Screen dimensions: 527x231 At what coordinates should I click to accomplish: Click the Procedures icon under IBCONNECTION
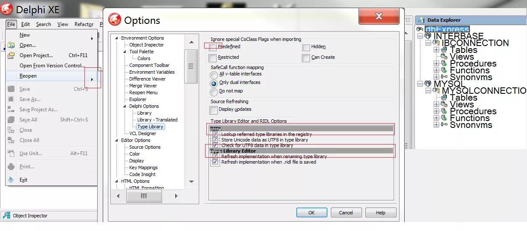[444, 64]
